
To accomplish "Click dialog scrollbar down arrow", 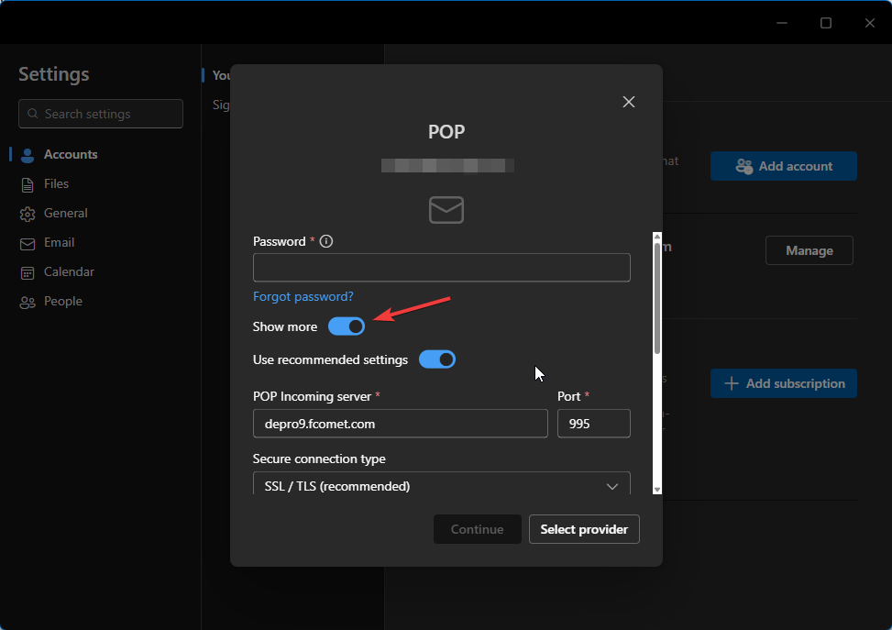I will tap(657, 490).
